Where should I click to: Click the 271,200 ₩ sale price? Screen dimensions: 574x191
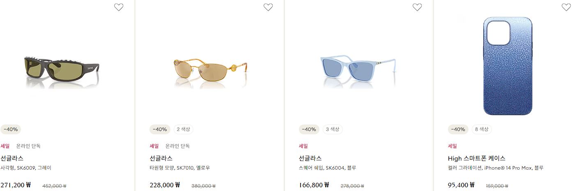tap(16, 185)
